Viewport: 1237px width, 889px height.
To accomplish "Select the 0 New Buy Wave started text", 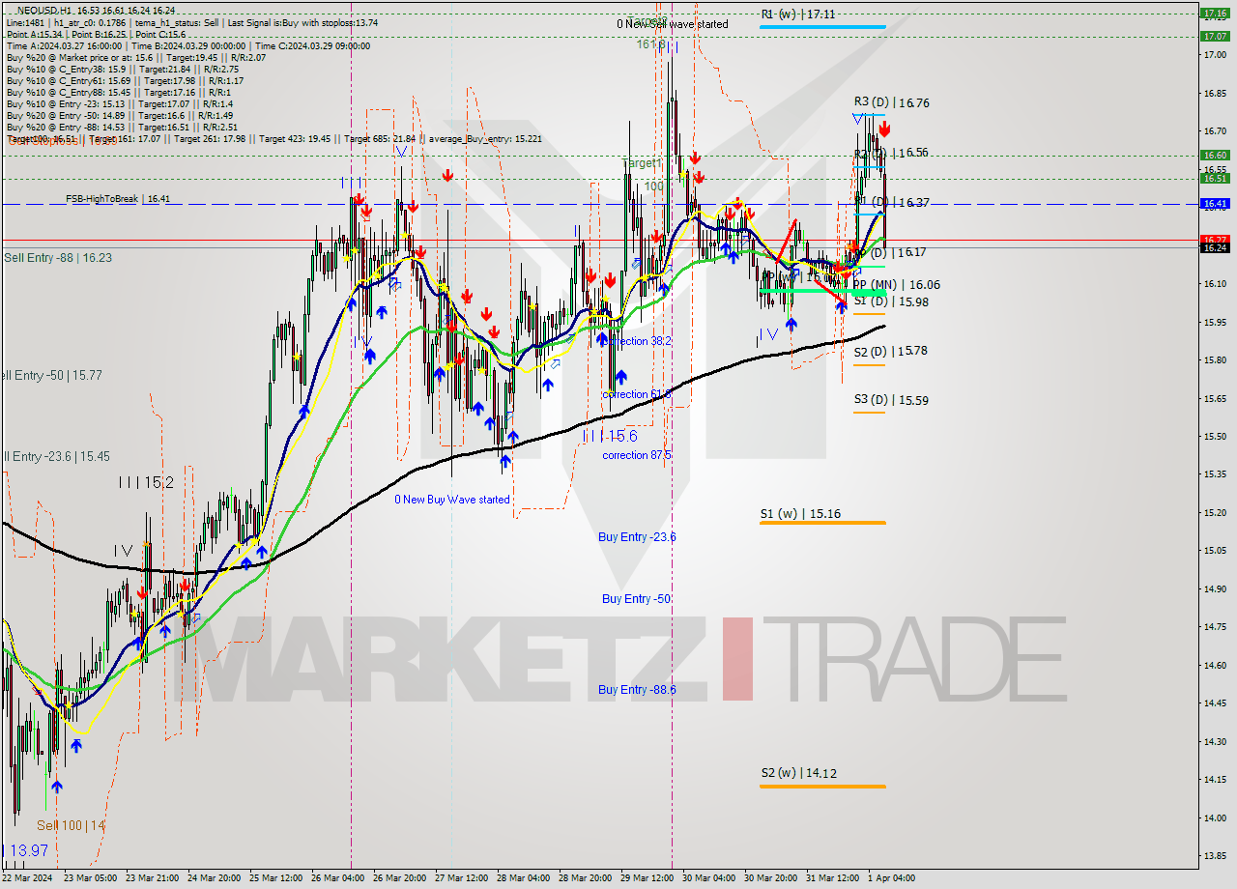I will (451, 500).
